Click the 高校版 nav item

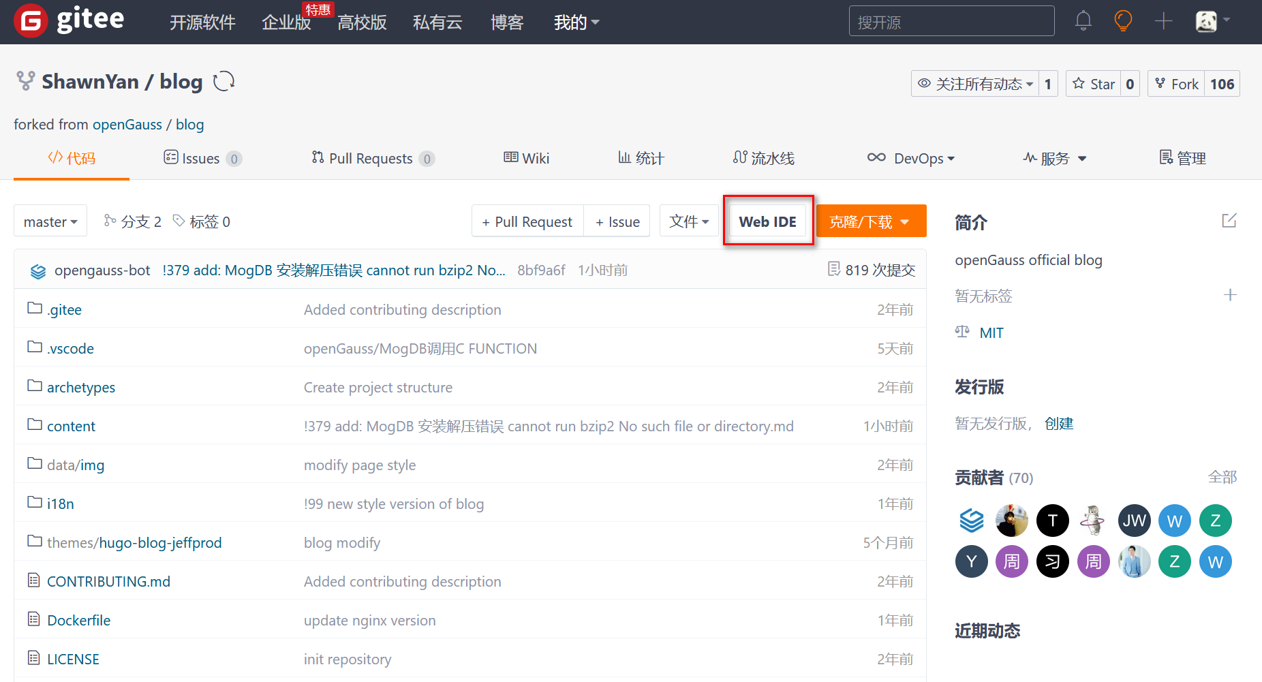click(362, 22)
